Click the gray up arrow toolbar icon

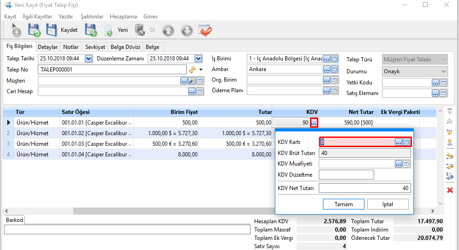pyautogui.click(x=168, y=30)
